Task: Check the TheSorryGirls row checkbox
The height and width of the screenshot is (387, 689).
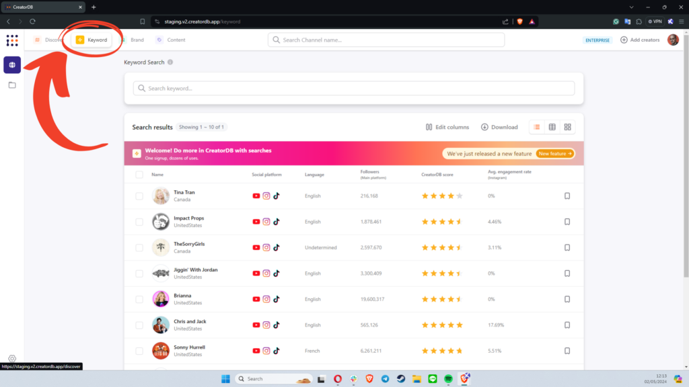Action: [x=139, y=248]
